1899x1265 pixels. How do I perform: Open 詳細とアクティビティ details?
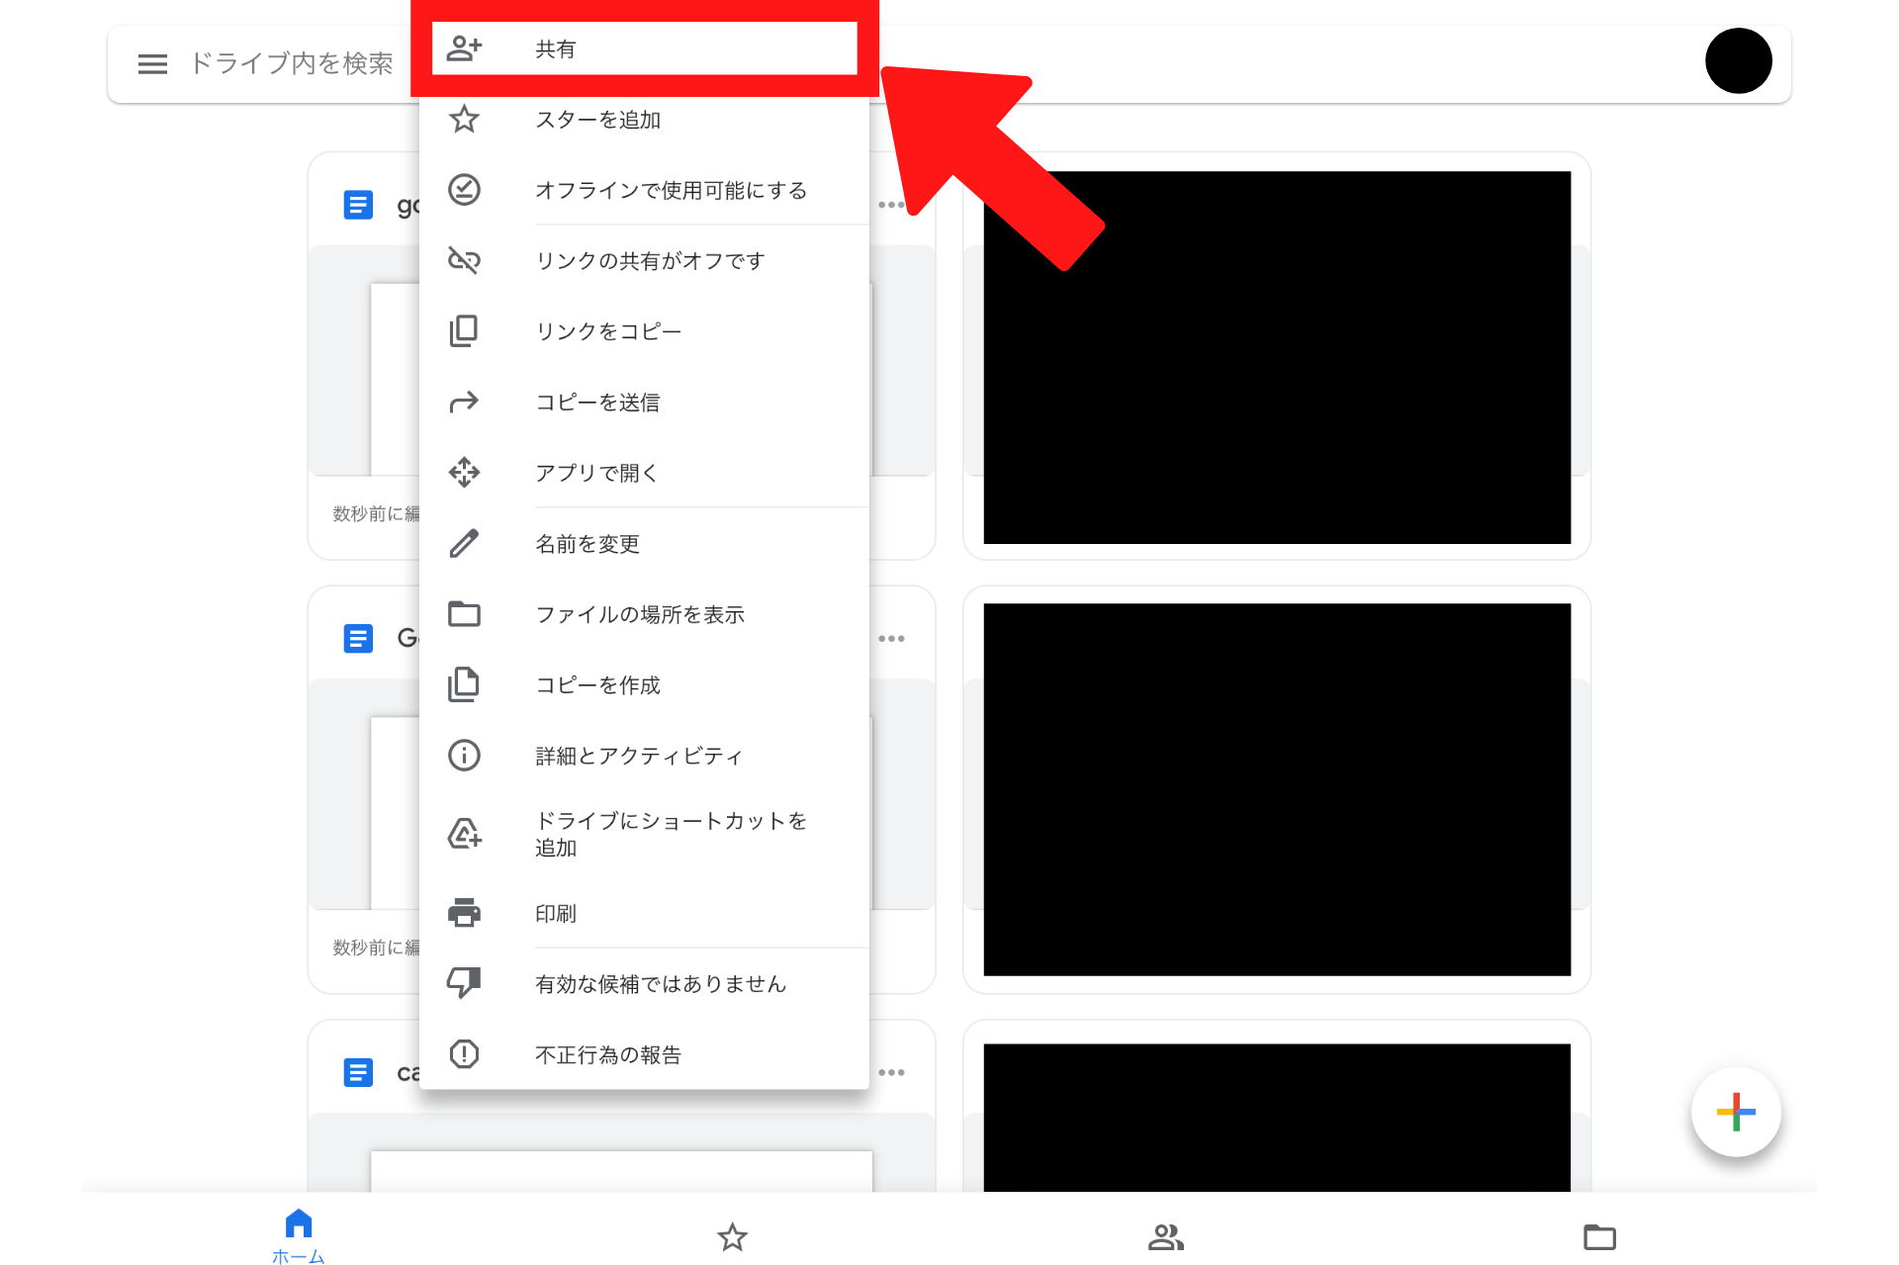coord(644,756)
